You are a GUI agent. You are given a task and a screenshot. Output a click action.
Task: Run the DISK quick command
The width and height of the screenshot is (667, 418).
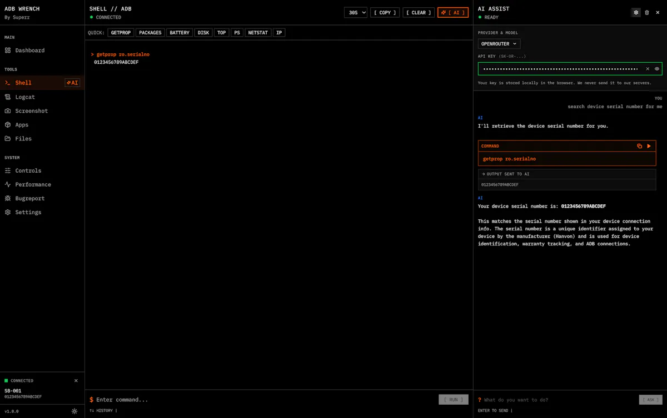pos(203,33)
